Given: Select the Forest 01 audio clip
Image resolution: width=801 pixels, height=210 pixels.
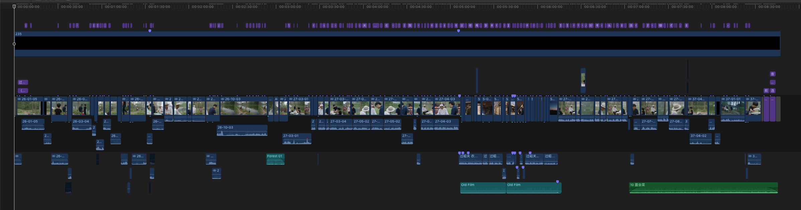Looking at the screenshot, I should click(x=275, y=159).
